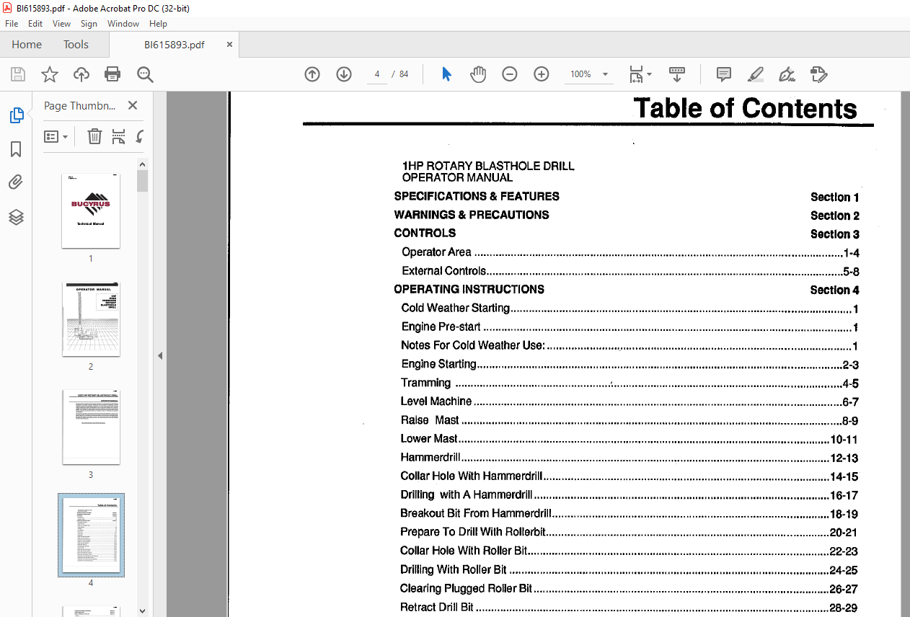Select the highlight text pen tool

coord(755,74)
